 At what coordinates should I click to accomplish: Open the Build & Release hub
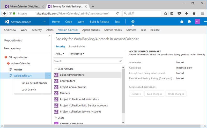(99, 22)
